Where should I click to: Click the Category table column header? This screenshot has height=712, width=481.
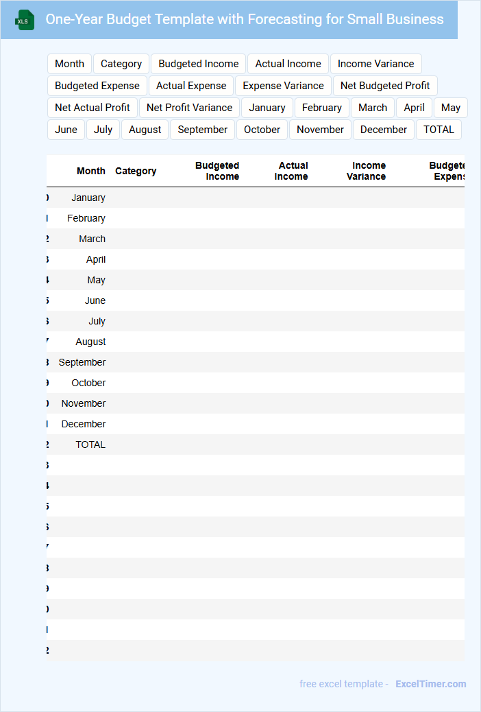[x=136, y=171]
